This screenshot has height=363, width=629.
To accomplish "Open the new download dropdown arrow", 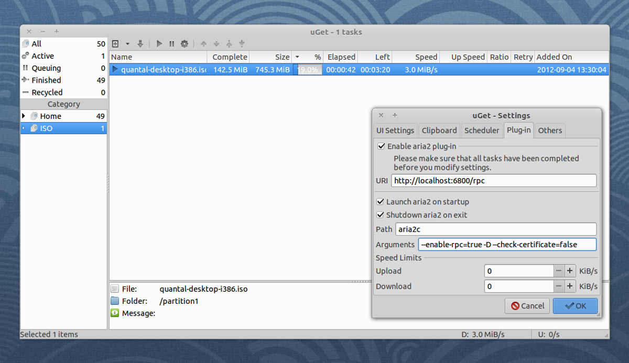I will click(x=127, y=44).
